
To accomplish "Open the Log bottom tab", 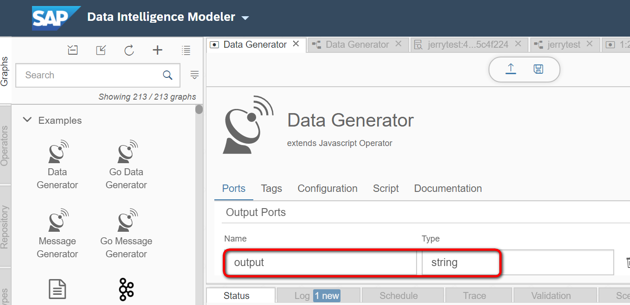I will pos(318,296).
